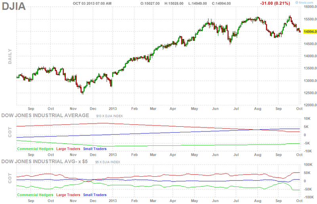Viewport: 317px width, 204px height.
Task: Click the $10 X DJIA INDEX subtitle
Action: point(109,116)
